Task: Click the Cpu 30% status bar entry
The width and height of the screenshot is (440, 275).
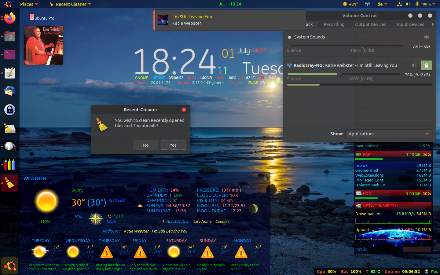Action: (x=326, y=271)
